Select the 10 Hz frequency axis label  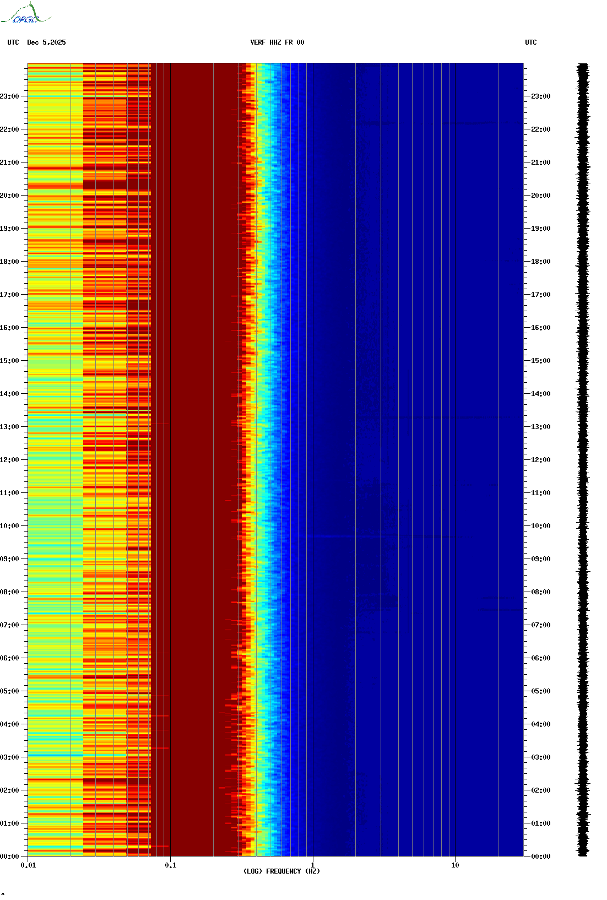tap(455, 865)
